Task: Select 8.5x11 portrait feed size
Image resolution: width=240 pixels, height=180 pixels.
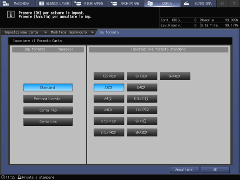Action: (x=142, y=99)
